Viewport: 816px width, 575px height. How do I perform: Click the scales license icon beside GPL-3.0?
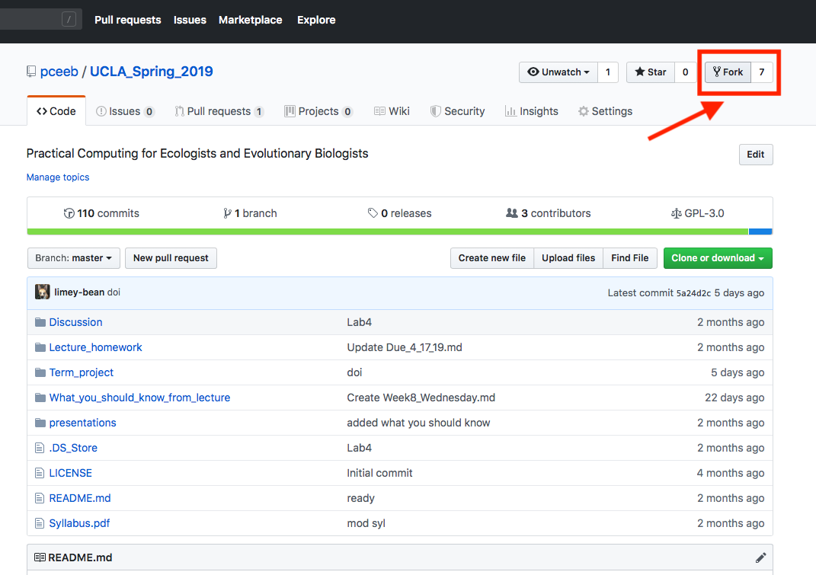[x=676, y=213]
